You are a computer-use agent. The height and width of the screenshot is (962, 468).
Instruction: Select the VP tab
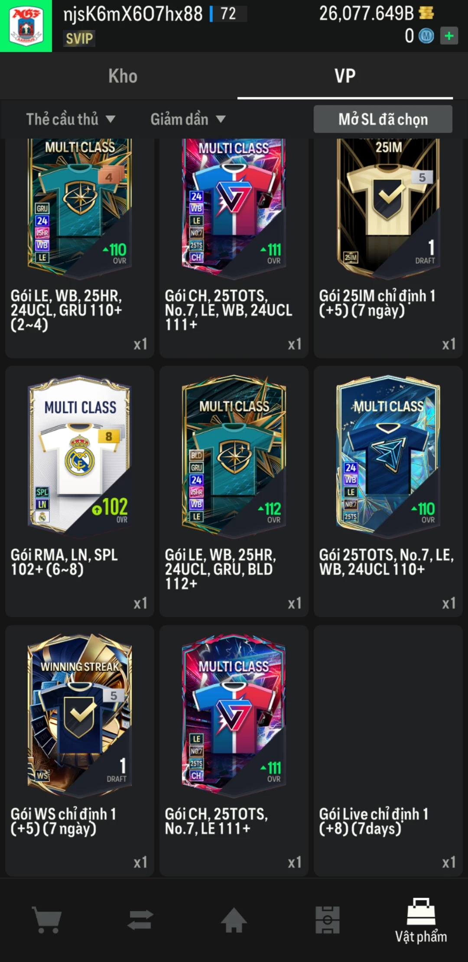[345, 76]
